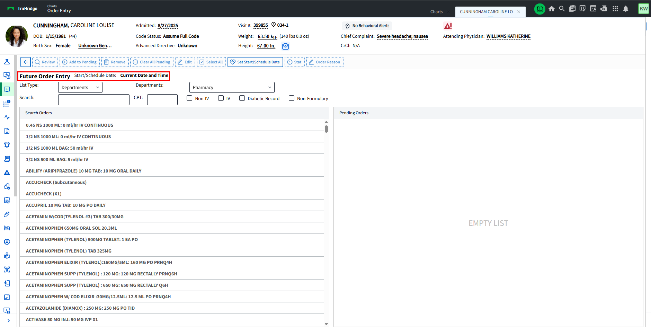Click the Chief Complaint link
This screenshot has width=651, height=327.
coord(402,36)
